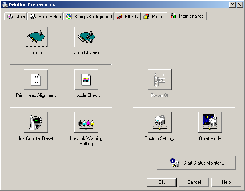
Task: Open Help for printing preferences
Action: coord(226,182)
